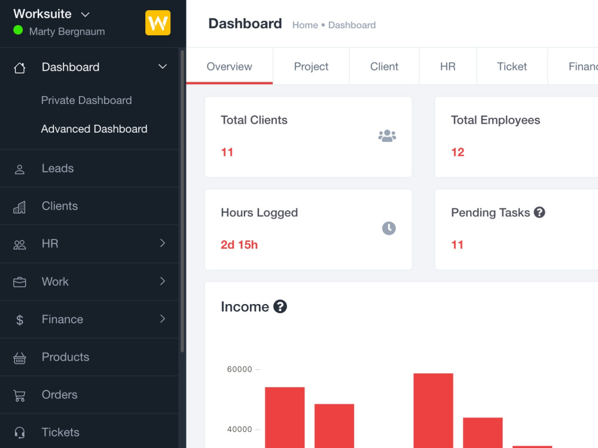This screenshot has width=598, height=448.
Task: Open Advanced Dashboard in sidebar
Action: pos(94,129)
